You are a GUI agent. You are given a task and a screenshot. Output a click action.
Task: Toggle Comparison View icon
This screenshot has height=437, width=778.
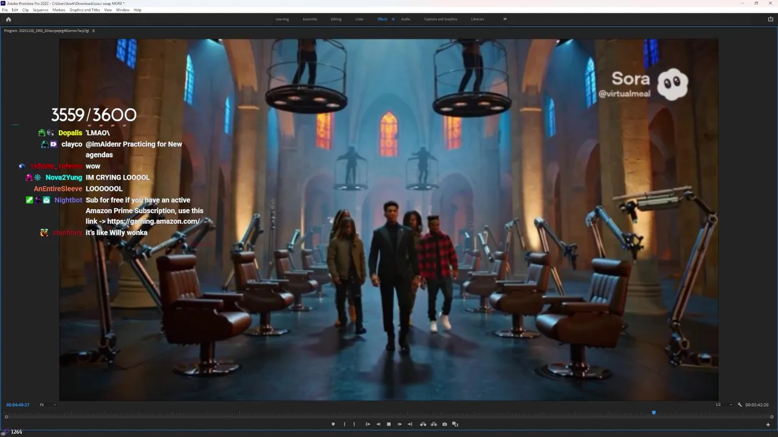point(455,424)
